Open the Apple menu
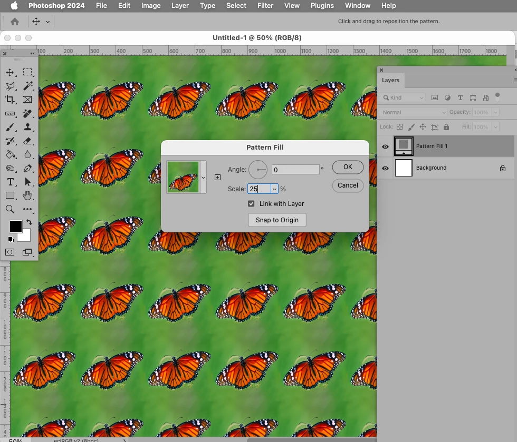517x442 pixels. coord(14,6)
